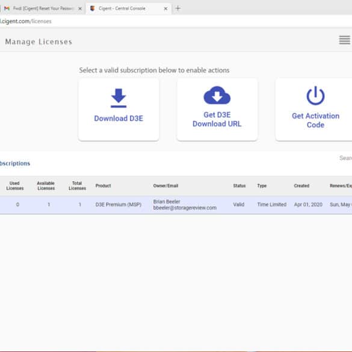Close the Cigent - Central Console tab
Image resolution: width=352 pixels, height=352 pixels.
coord(165,8)
